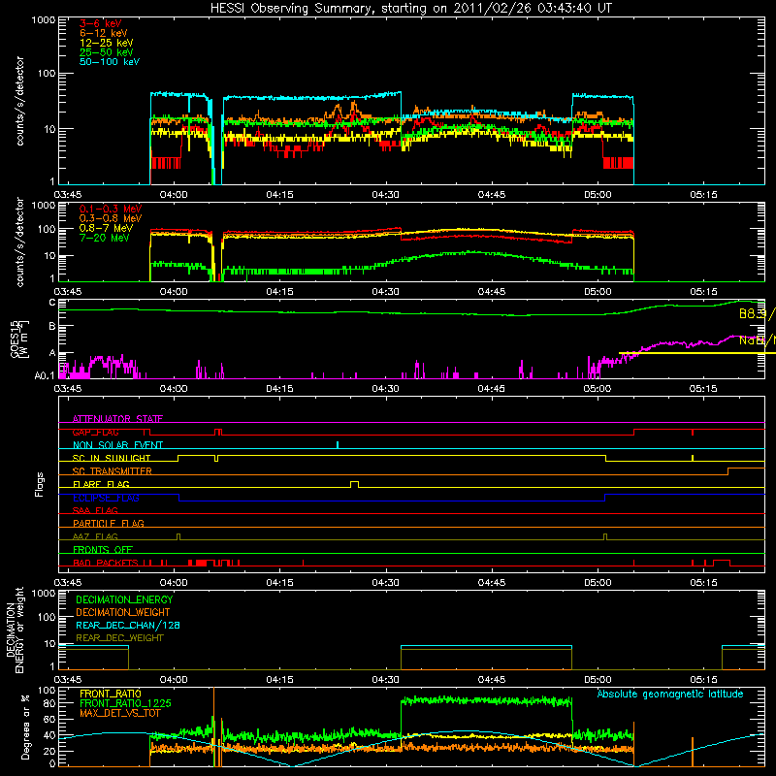The width and height of the screenshot is (776, 776).
Task: Click counts/s/detector axis title of MeV panel
Action: click(19, 242)
